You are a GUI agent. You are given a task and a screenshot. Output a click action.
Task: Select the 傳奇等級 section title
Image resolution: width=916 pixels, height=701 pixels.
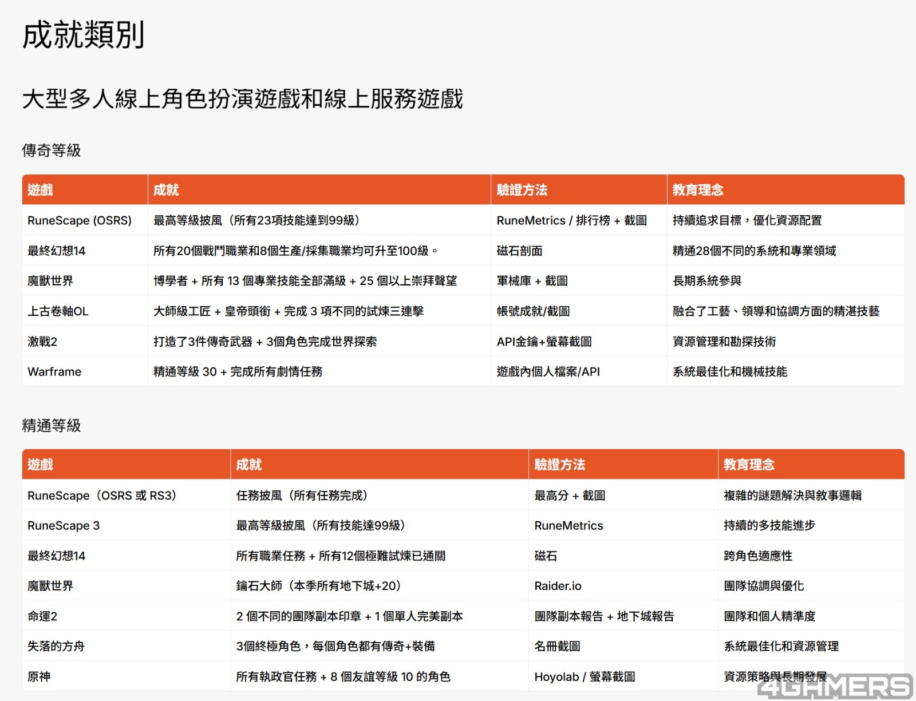tap(52, 151)
